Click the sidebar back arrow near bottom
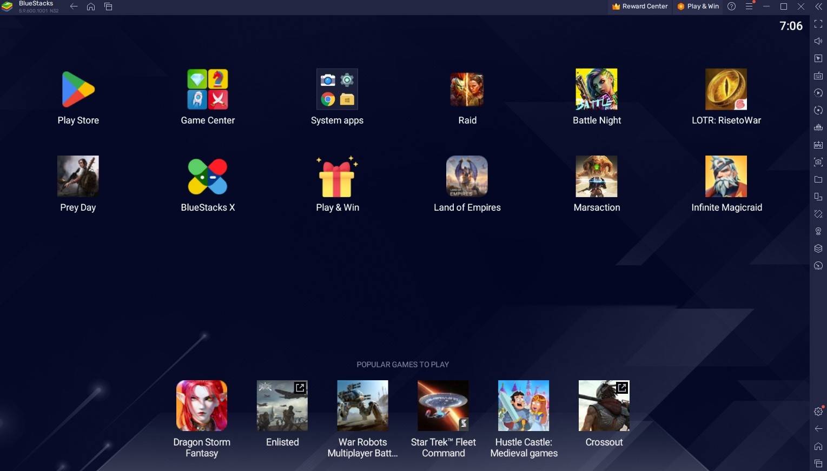The image size is (827, 471). [x=818, y=429]
